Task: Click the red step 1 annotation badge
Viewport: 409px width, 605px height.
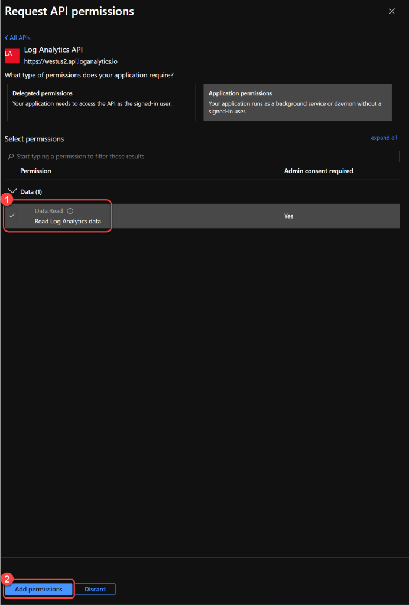Action: (9, 199)
